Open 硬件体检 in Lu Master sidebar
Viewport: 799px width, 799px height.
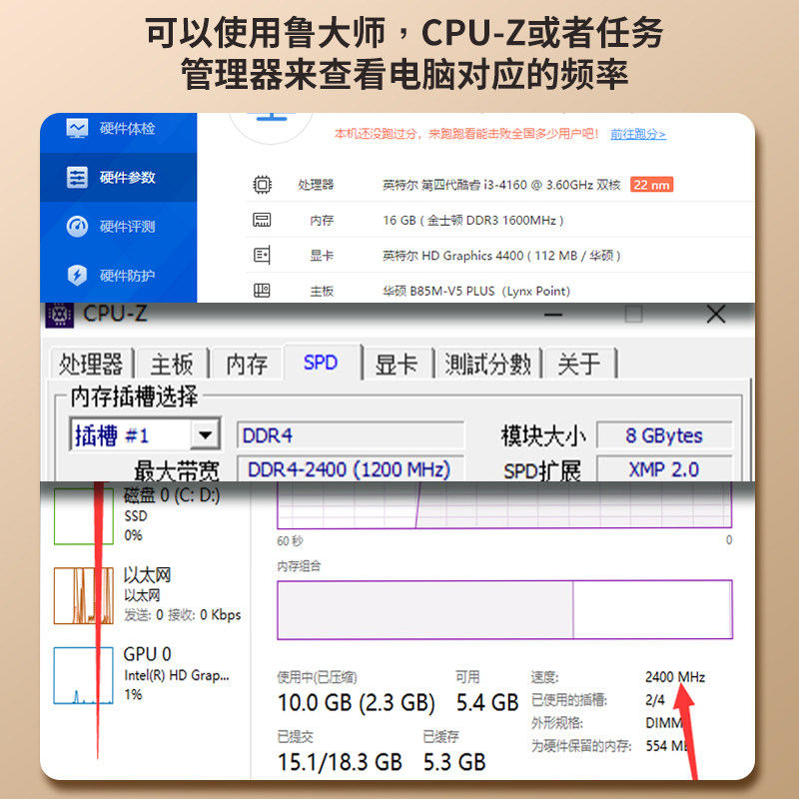(x=118, y=129)
